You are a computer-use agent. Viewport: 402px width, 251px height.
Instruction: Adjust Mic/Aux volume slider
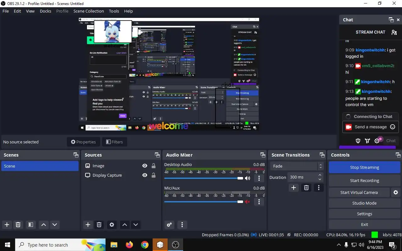pyautogui.click(x=204, y=202)
